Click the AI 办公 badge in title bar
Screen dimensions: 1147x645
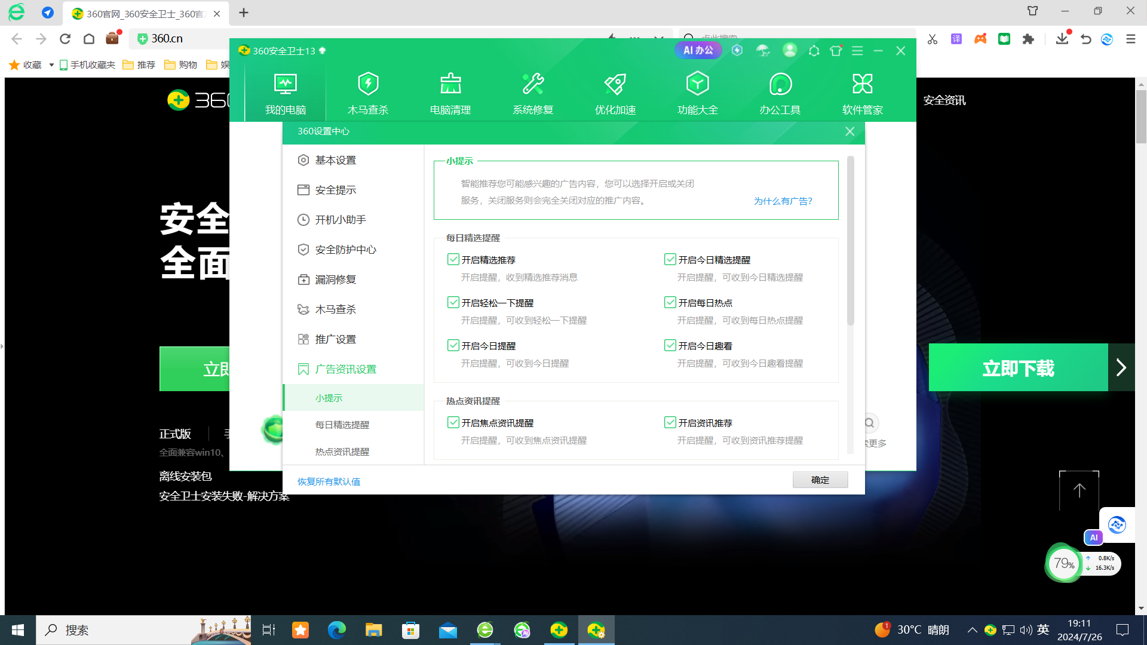click(x=698, y=50)
